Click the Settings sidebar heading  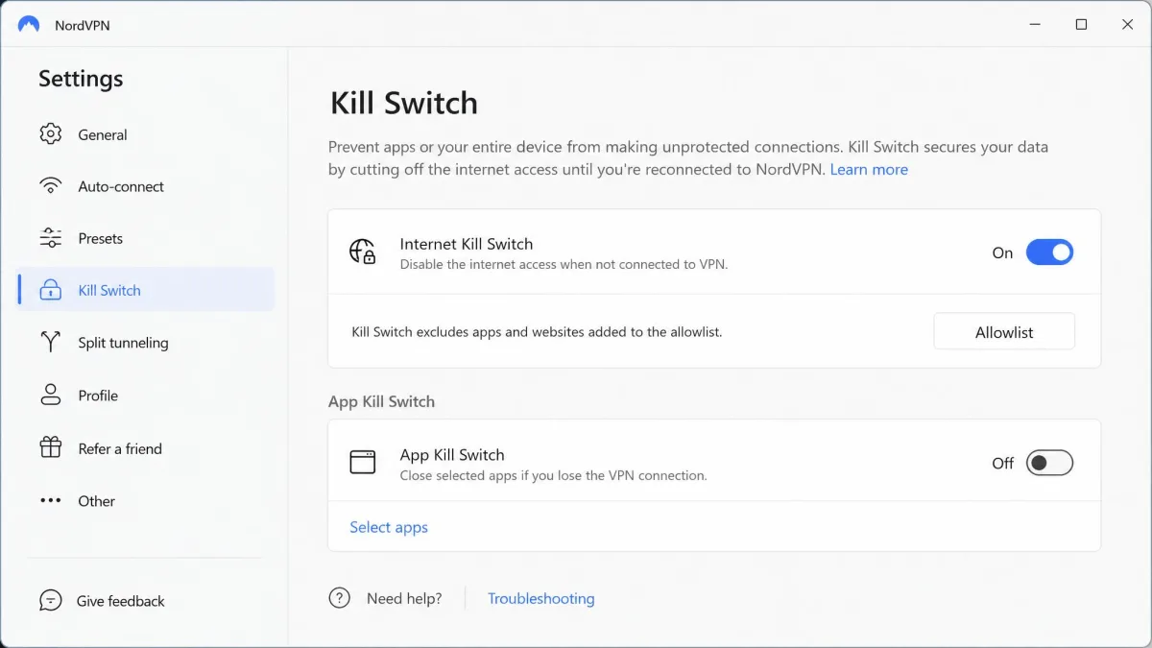pos(81,79)
